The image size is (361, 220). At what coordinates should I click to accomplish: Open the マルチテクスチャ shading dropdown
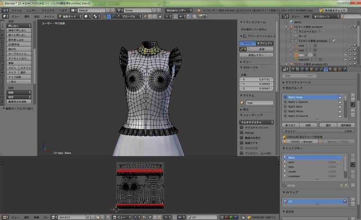tap(256, 122)
